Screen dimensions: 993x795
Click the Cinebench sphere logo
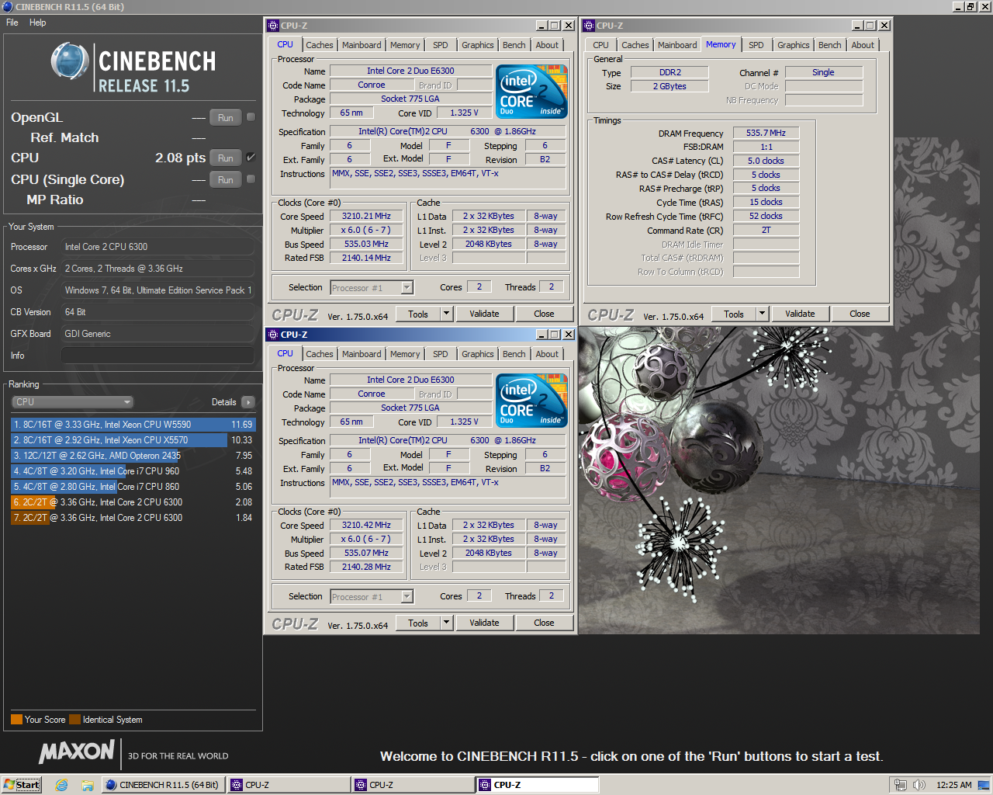pyautogui.click(x=70, y=61)
